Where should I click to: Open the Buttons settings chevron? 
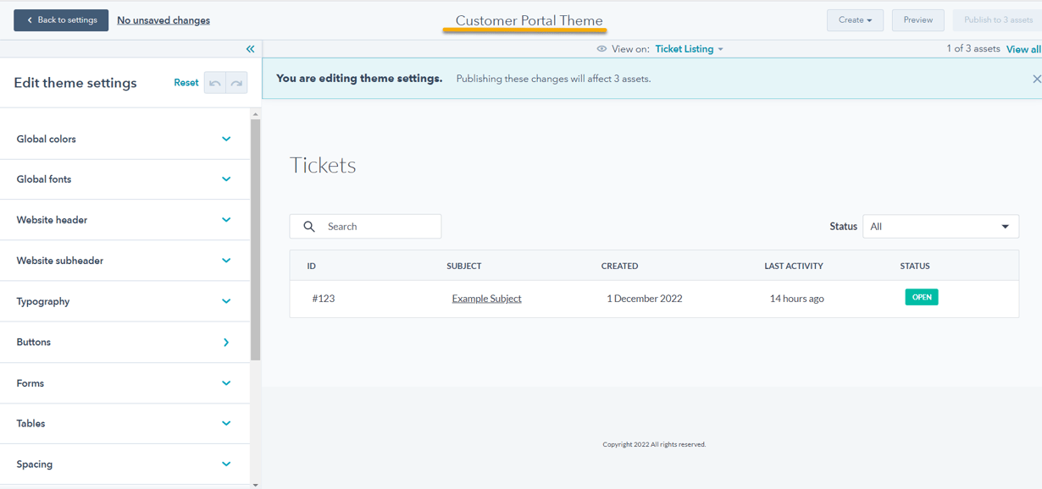coord(226,343)
